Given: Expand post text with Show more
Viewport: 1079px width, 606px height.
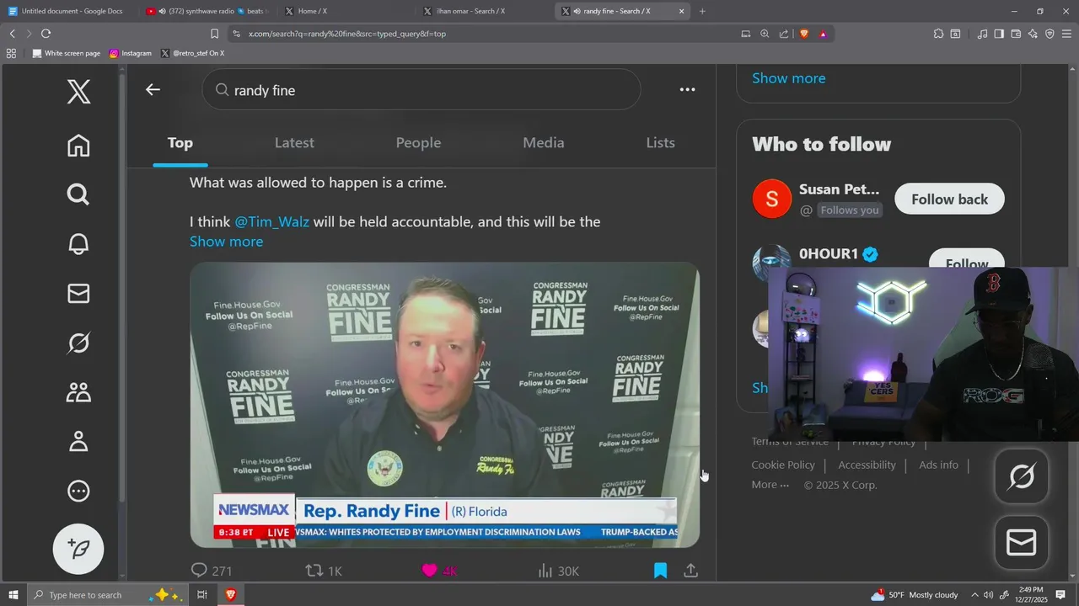Looking at the screenshot, I should point(226,242).
